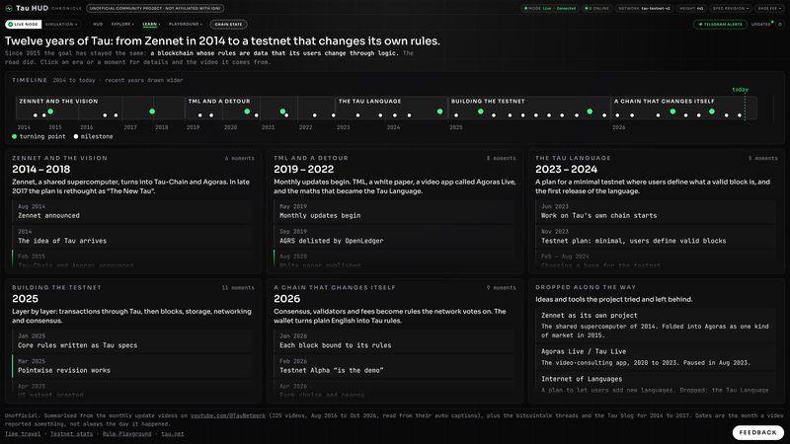Open the Zennet announced moment
This screenshot has width=790, height=444.
(x=132, y=211)
